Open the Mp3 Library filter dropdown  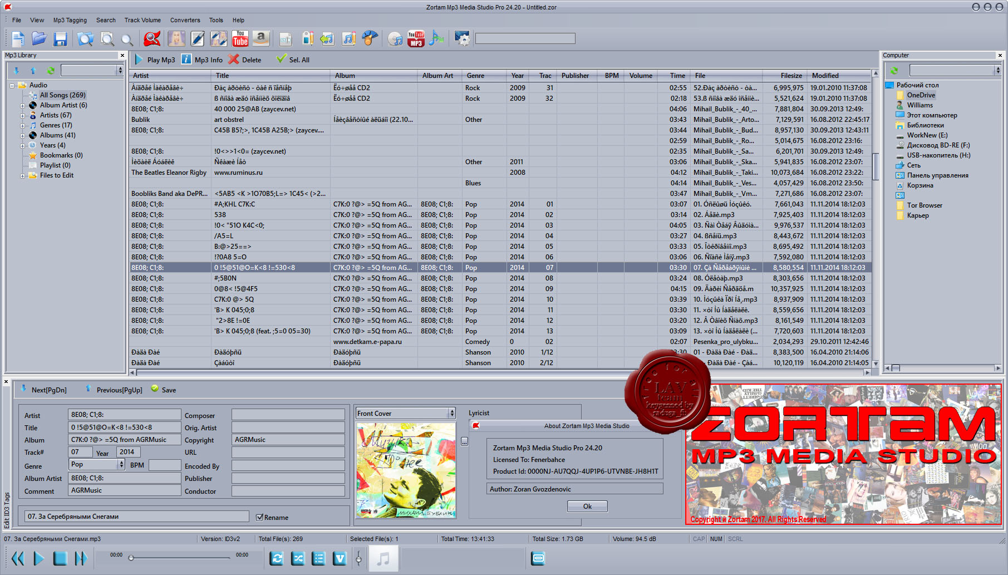(120, 70)
